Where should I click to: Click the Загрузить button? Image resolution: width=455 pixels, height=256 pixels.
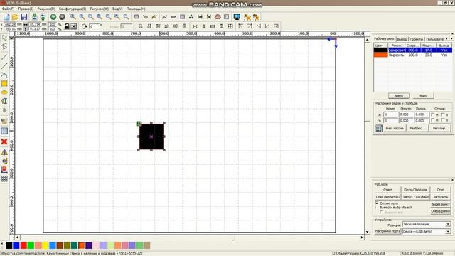pyautogui.click(x=441, y=197)
